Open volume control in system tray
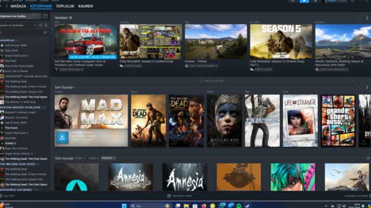This screenshot has width=371, height=208. (x=344, y=206)
